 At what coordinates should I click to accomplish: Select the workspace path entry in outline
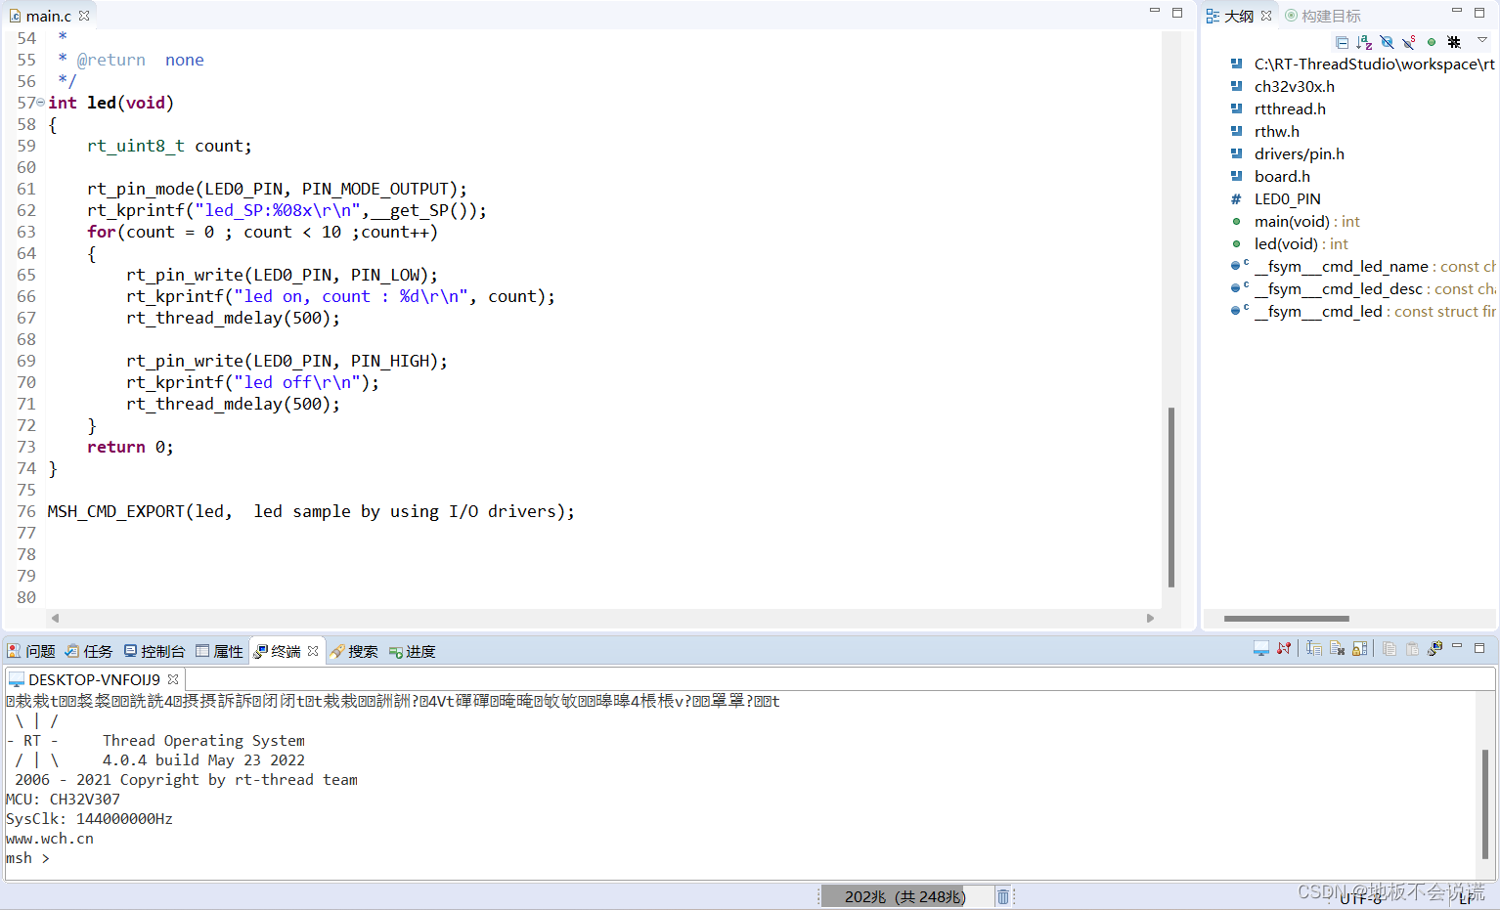(x=1374, y=65)
